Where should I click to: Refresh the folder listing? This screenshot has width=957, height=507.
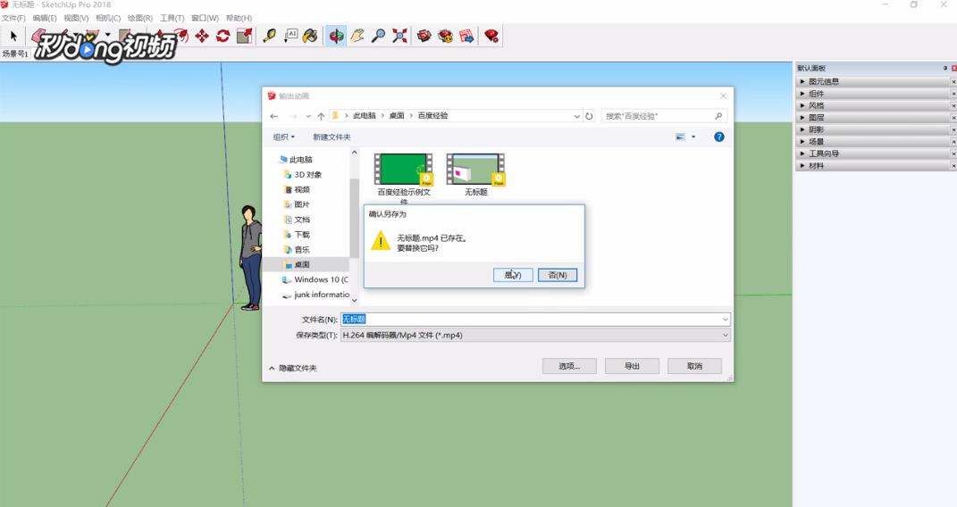[x=589, y=116]
